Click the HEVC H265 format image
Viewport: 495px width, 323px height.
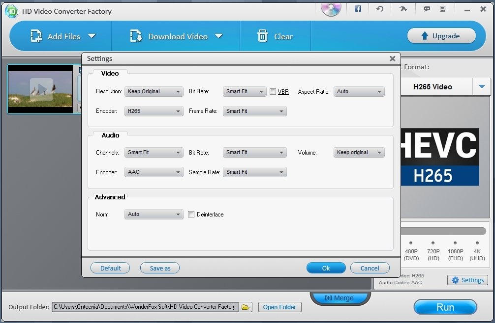click(440, 157)
